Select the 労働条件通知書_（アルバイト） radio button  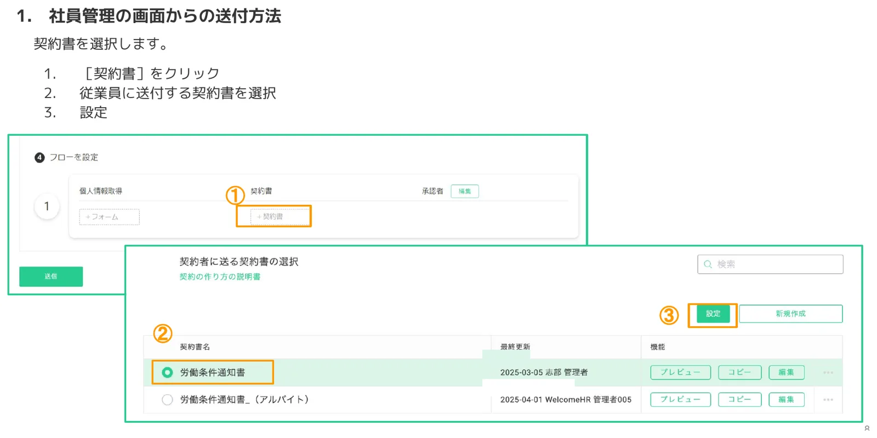pyautogui.click(x=167, y=400)
